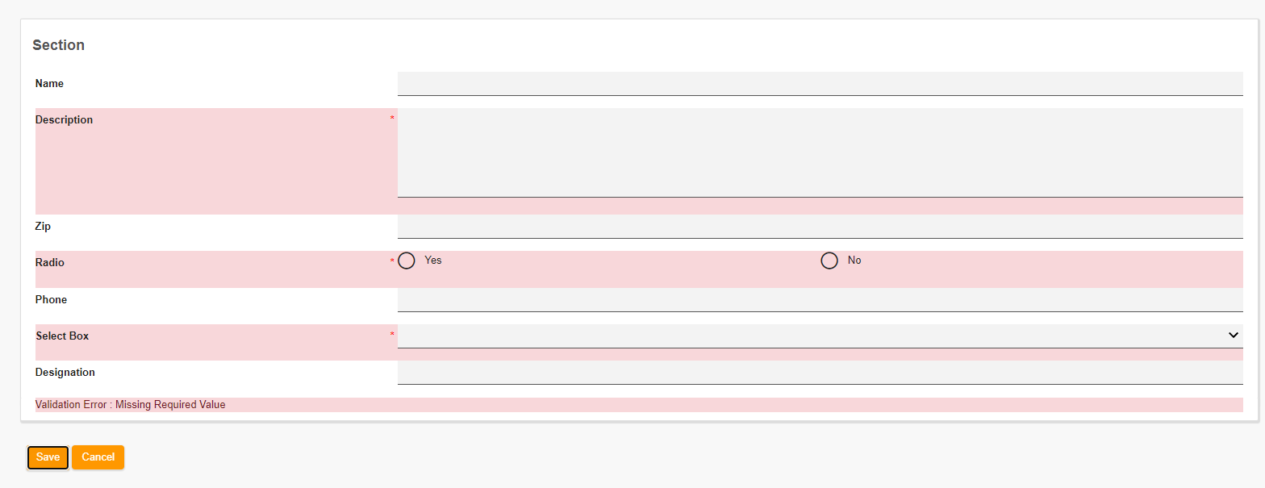The height and width of the screenshot is (488, 1265).
Task: Click the Designation input field
Action: coord(820,373)
